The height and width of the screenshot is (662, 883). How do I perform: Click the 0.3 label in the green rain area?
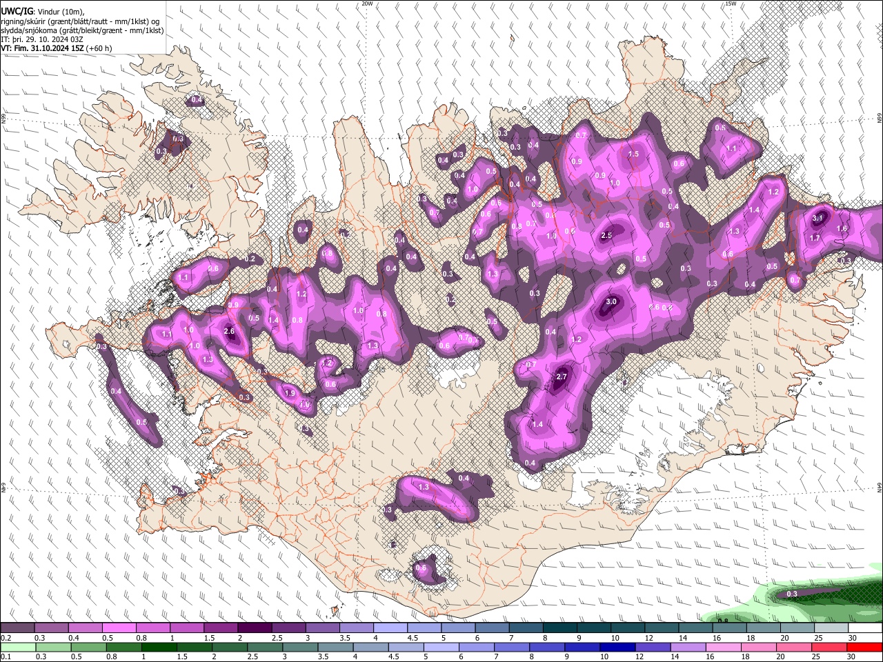(792, 594)
